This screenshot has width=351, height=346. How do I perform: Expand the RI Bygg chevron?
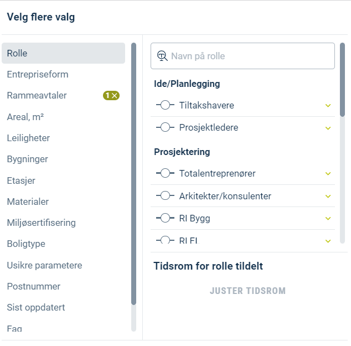[328, 219]
